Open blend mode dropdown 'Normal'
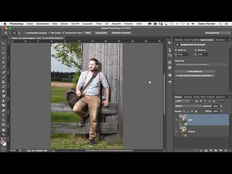This screenshot has height=174, width=232. click(188, 106)
